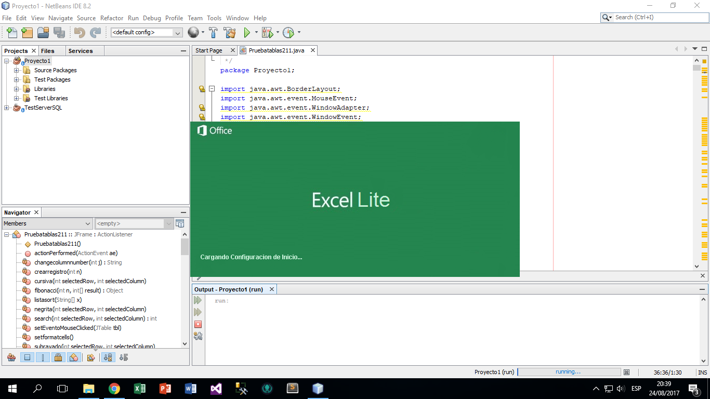Toggle Show Fields filter in Navigator
710x399 pixels.
28,357
